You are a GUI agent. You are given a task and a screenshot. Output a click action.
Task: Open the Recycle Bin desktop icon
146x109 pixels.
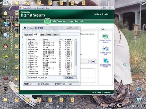[139, 100]
